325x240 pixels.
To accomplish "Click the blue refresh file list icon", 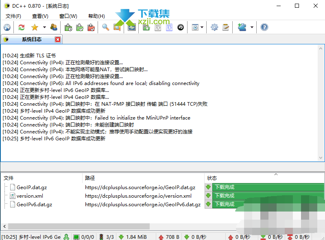I will click(x=169, y=27).
